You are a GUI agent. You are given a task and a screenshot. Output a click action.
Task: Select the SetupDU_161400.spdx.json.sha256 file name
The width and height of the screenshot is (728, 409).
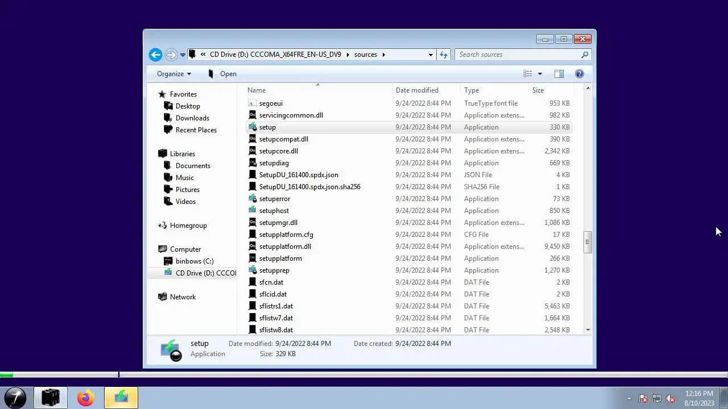(309, 187)
